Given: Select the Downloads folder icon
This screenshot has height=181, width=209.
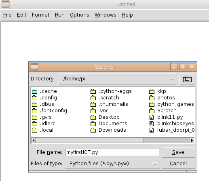Looking at the screenshot, I should [93, 130].
